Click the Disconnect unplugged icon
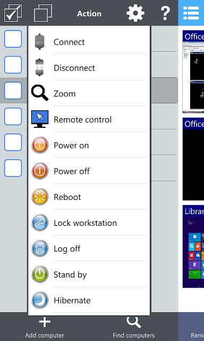 pyautogui.click(x=40, y=68)
